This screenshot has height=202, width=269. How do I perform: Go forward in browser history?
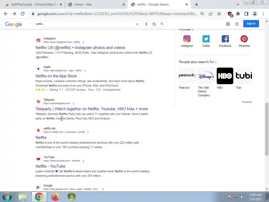pyautogui.click(x=14, y=14)
